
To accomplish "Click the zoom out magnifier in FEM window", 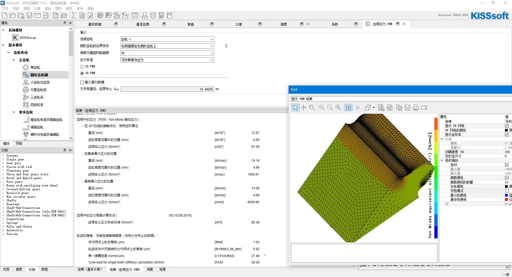I will tap(330, 108).
